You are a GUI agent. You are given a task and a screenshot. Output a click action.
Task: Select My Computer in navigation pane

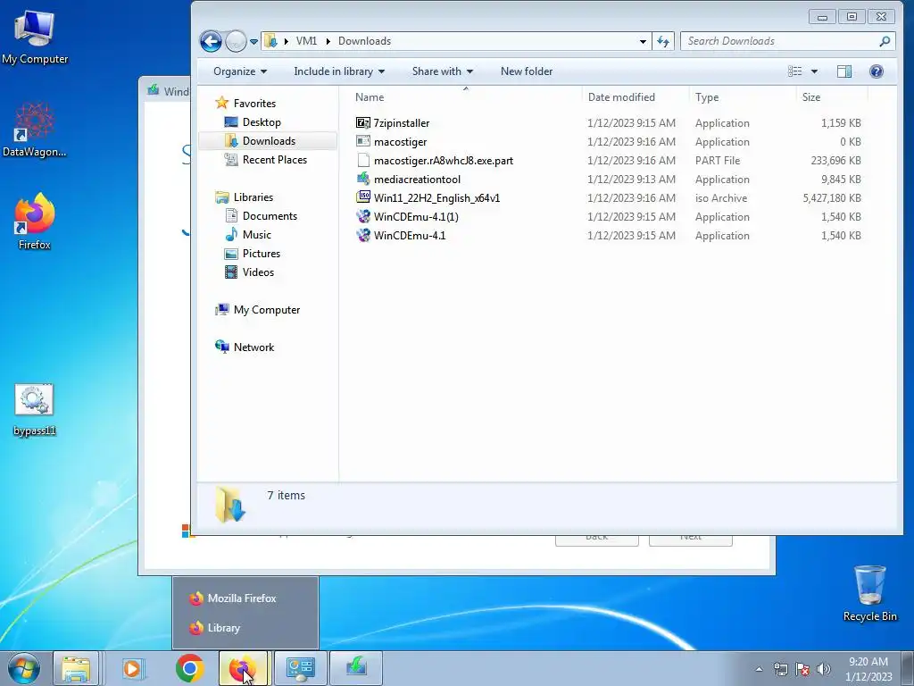click(266, 310)
